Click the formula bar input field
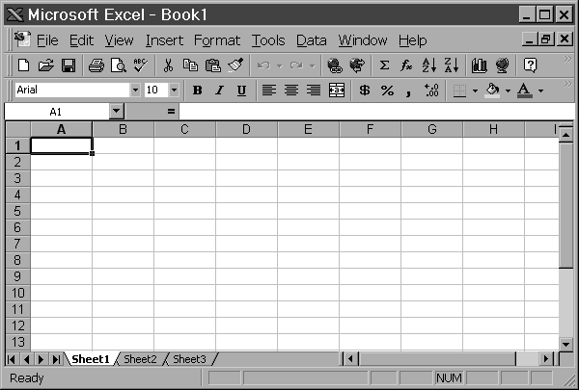579x390 pixels. 376,111
